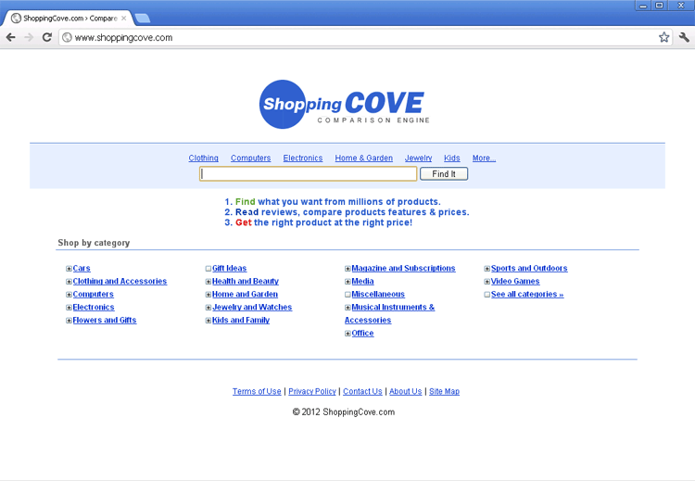The image size is (695, 481).
Task: Click the ShoppingCove logo
Action: point(345,105)
